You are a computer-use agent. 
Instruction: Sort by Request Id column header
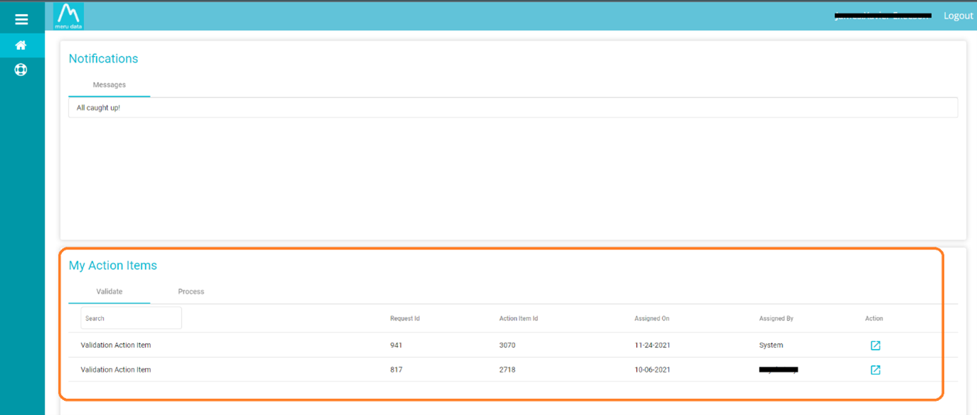[x=405, y=318]
